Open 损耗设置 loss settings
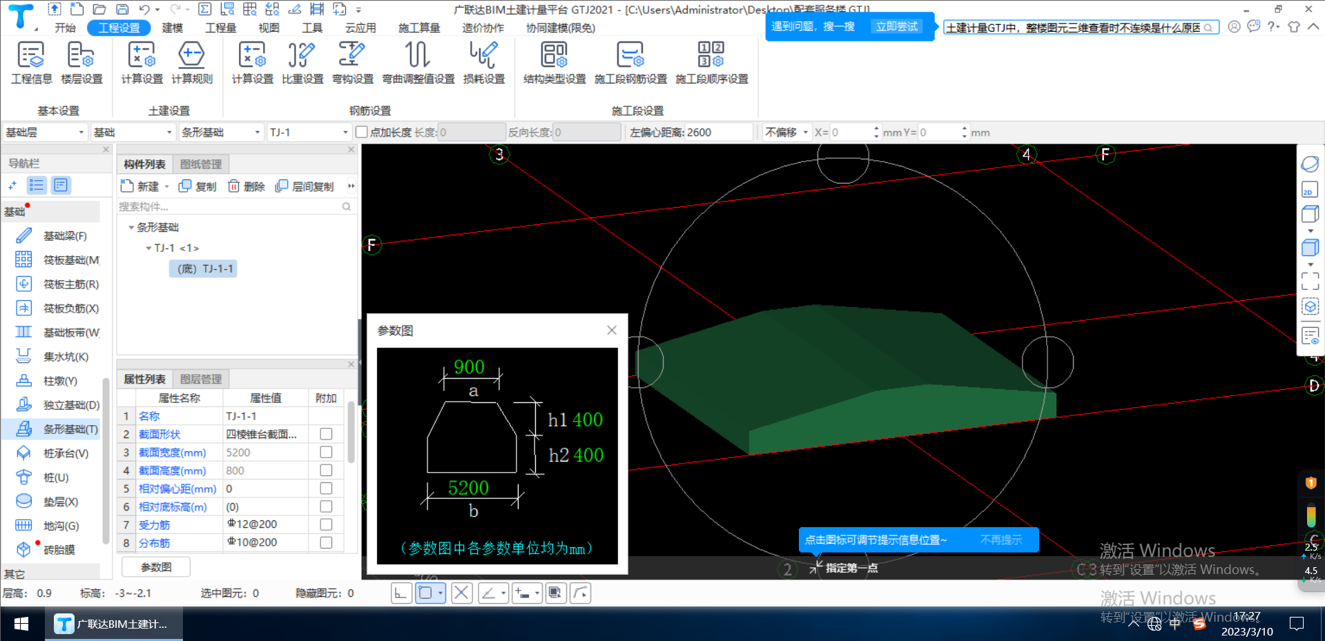The image size is (1325, 641). point(483,63)
